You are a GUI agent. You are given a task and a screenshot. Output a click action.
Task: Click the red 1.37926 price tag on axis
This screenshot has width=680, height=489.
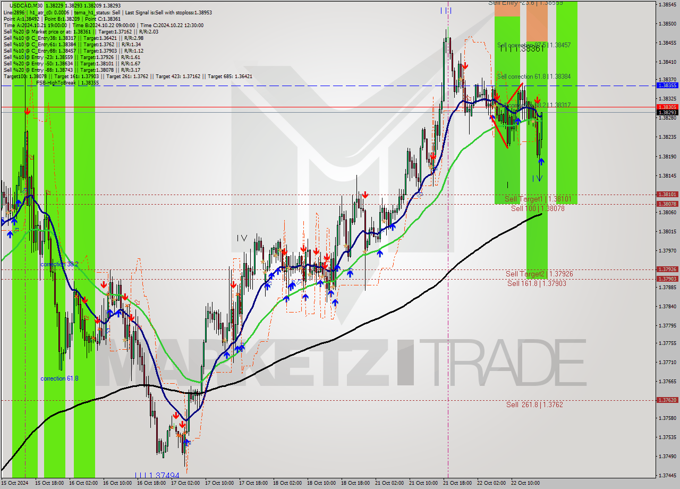tap(667, 269)
